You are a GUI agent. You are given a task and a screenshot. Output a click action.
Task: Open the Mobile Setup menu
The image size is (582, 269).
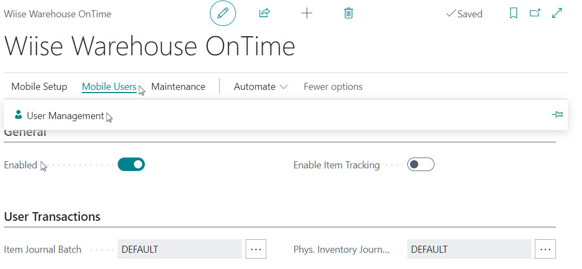(40, 87)
